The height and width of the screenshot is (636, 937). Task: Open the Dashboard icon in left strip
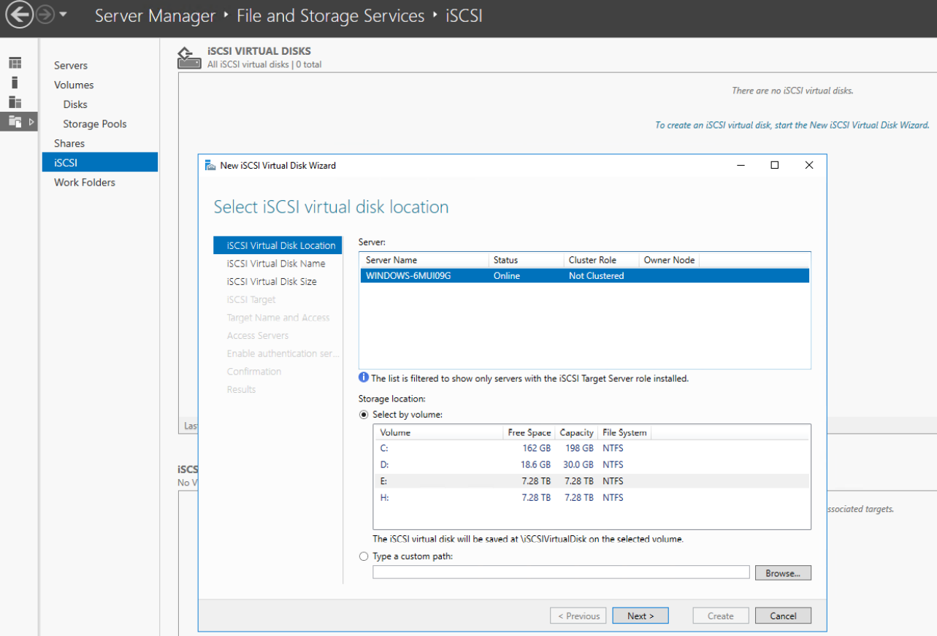[15, 64]
